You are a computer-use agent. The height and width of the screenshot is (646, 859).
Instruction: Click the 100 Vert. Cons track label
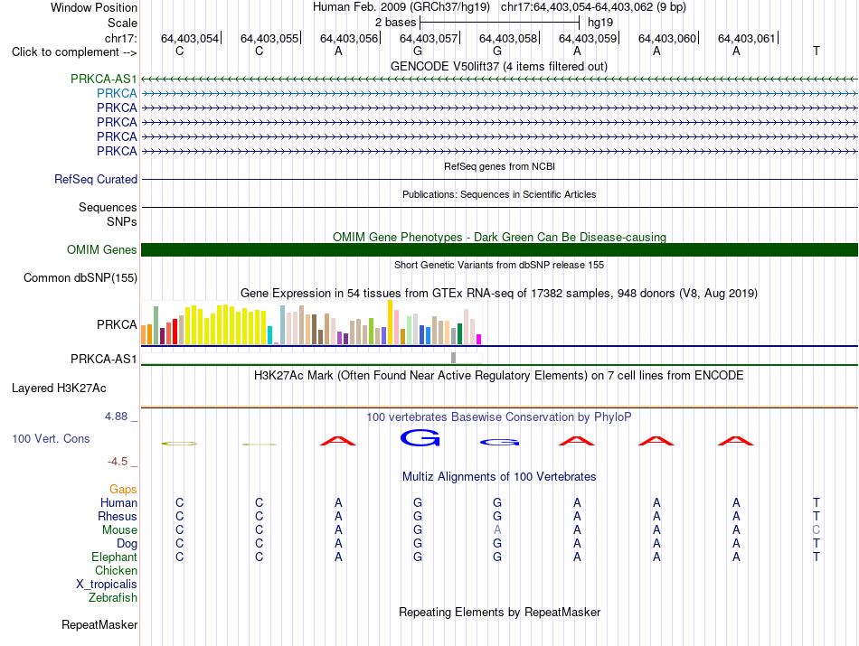point(51,438)
